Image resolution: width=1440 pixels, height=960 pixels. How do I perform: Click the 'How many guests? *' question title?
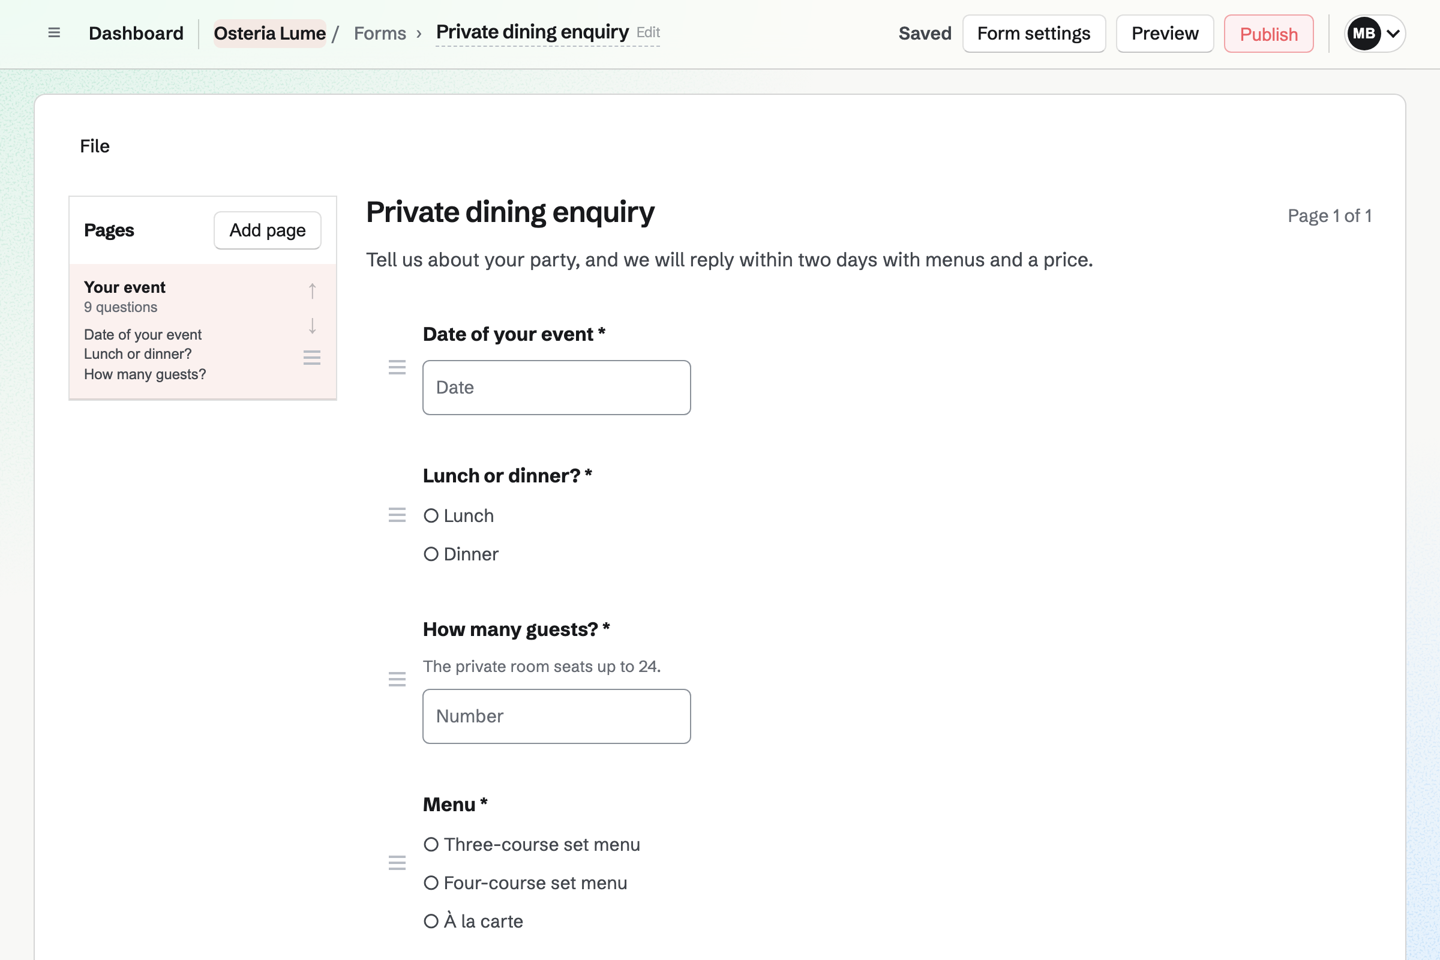(516, 629)
